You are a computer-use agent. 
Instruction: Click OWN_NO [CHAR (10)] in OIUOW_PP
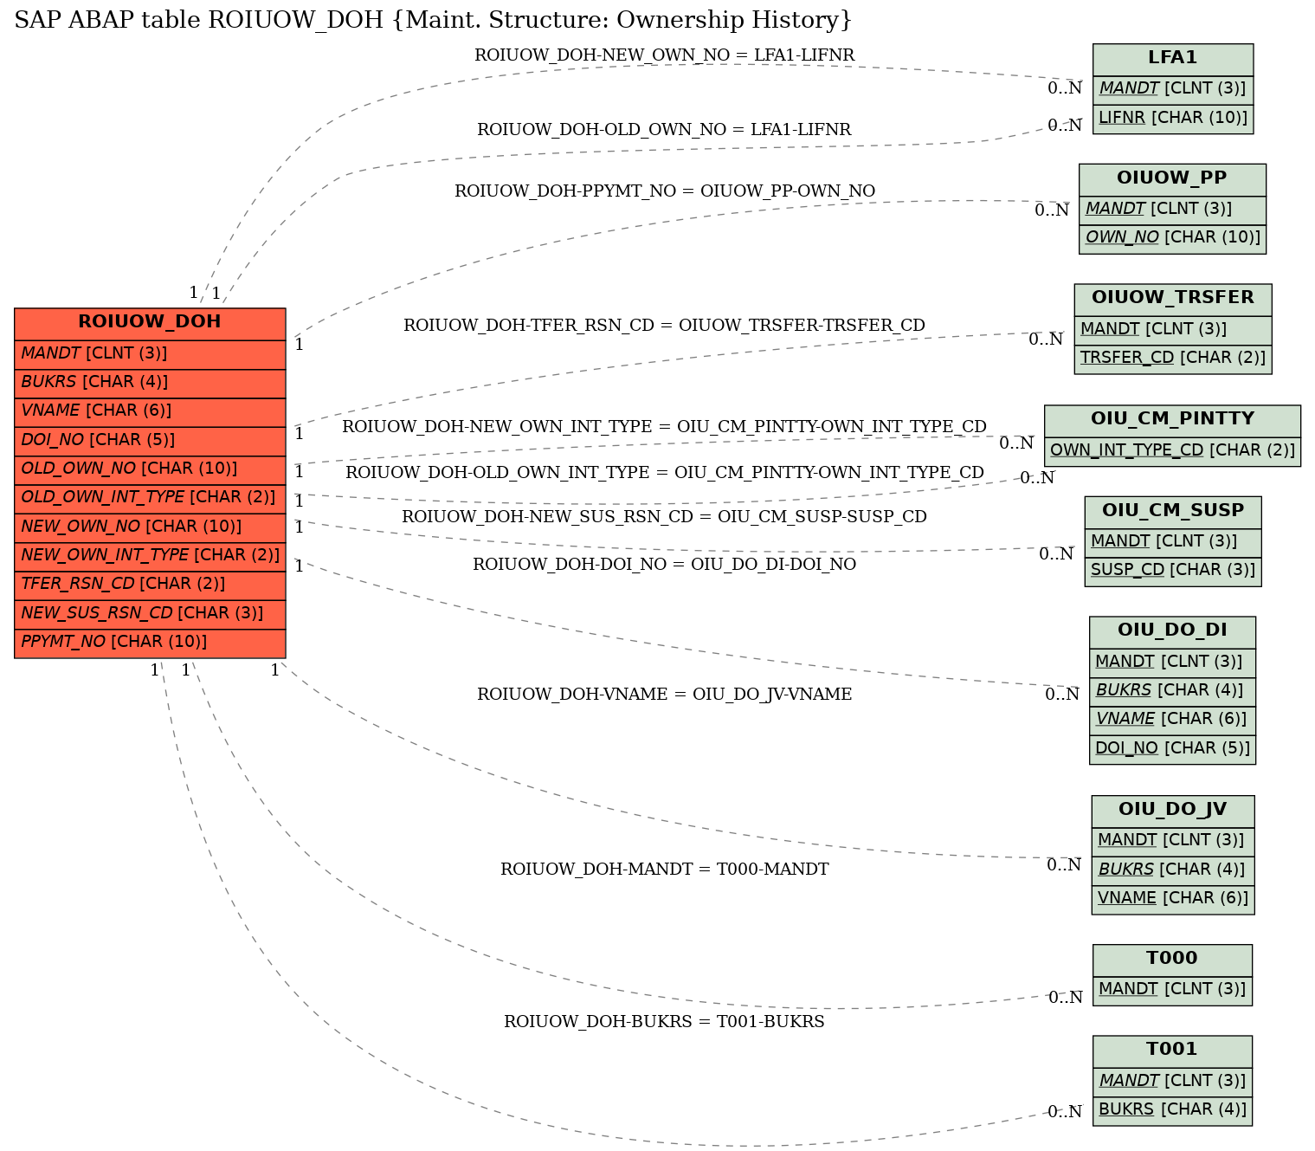(x=1172, y=238)
